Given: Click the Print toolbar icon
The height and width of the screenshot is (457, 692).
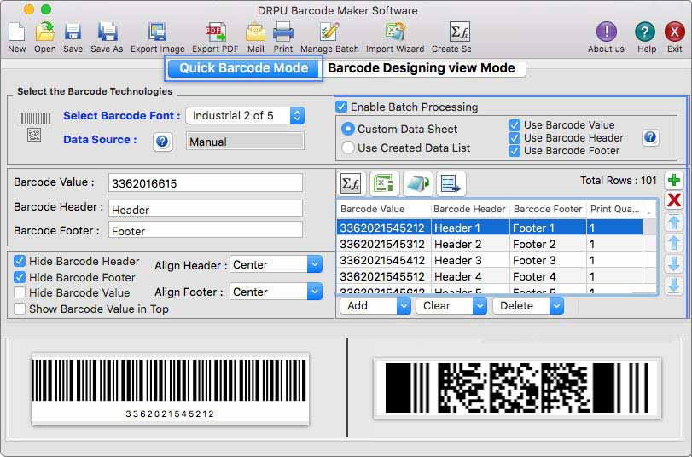Looking at the screenshot, I should (283, 32).
